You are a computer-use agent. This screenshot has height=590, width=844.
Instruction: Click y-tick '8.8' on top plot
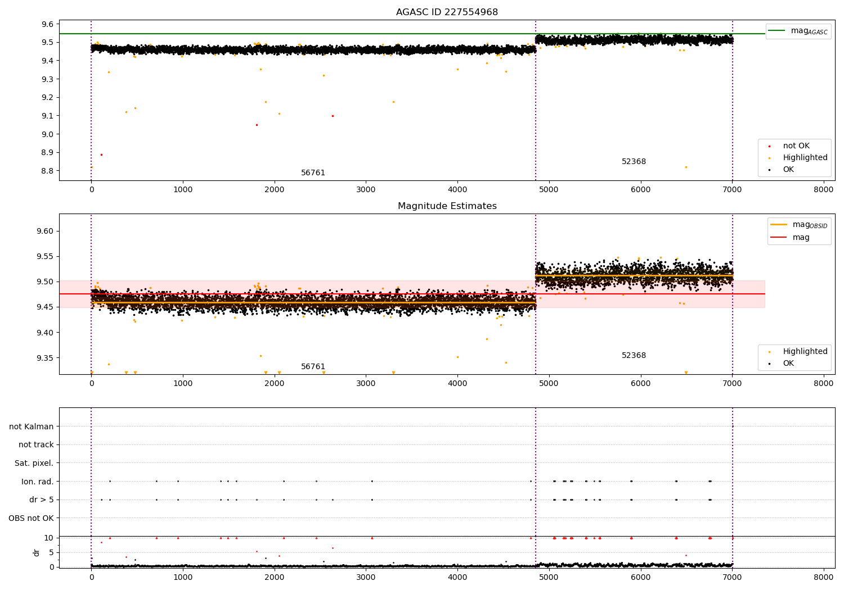(x=48, y=171)
